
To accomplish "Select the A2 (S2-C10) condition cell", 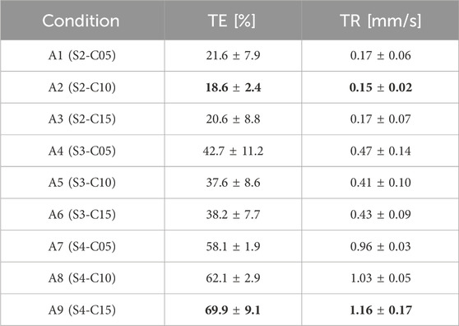I will click(x=82, y=87).
